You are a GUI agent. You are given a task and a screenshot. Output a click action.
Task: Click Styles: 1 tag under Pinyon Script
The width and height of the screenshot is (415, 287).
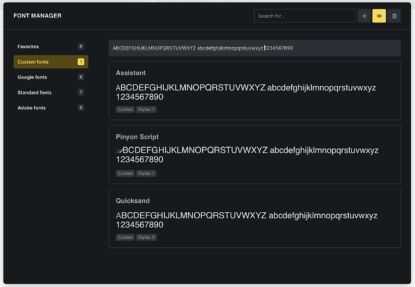(x=146, y=173)
